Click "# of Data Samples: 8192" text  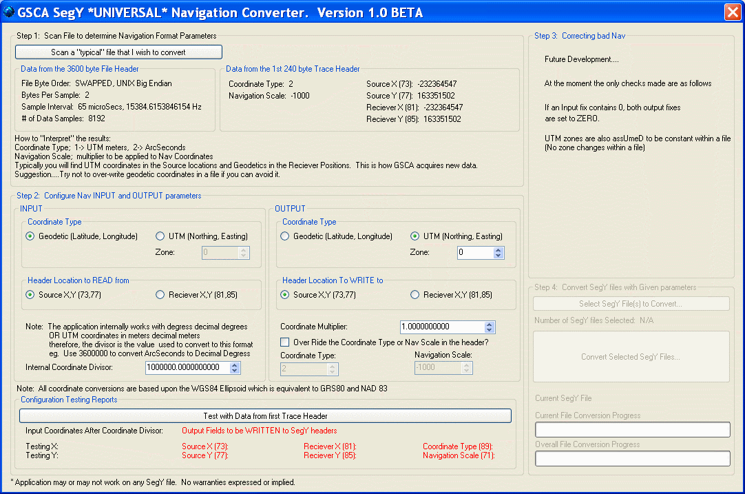[63, 119]
